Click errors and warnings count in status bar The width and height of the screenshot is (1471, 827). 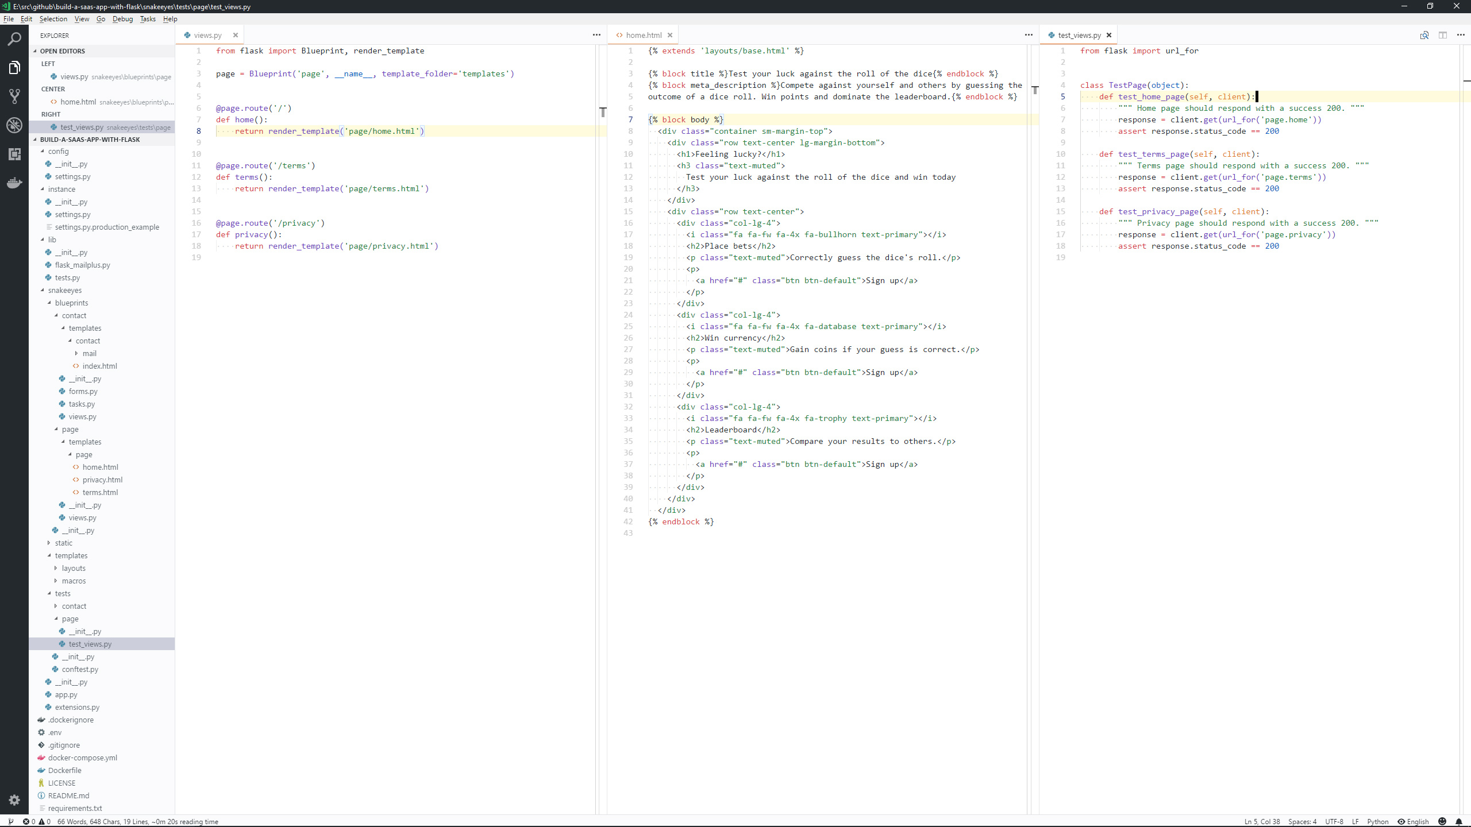(x=37, y=821)
